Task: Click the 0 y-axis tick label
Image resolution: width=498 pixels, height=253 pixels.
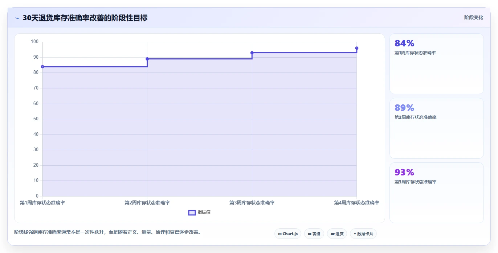Action: tap(37, 196)
